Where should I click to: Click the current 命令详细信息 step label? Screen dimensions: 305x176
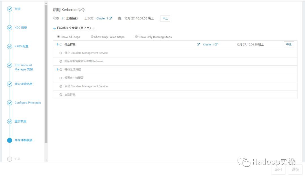[23, 140]
